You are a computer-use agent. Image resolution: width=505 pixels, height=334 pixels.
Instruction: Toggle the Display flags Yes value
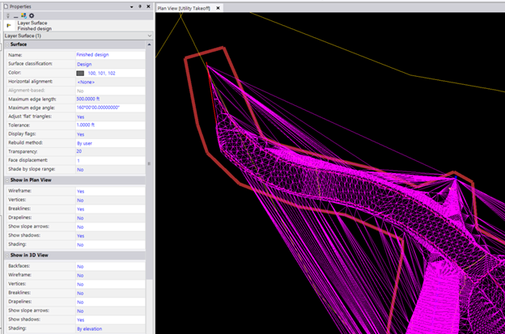coord(80,134)
